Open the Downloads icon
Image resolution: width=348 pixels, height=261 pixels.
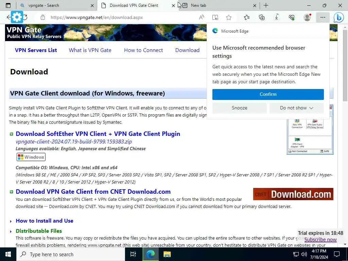(x=277, y=17)
